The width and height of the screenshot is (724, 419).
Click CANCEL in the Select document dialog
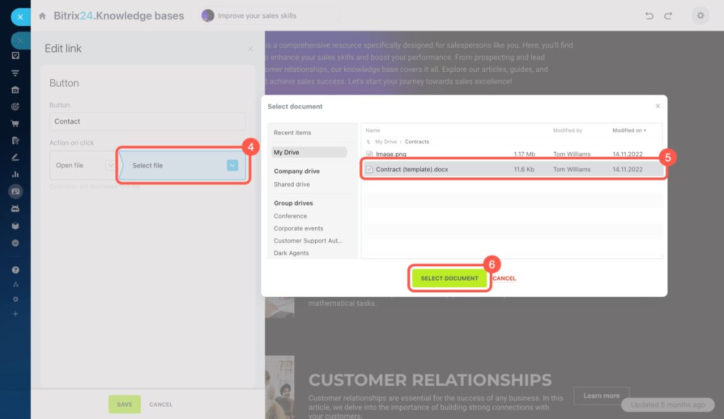coord(504,278)
